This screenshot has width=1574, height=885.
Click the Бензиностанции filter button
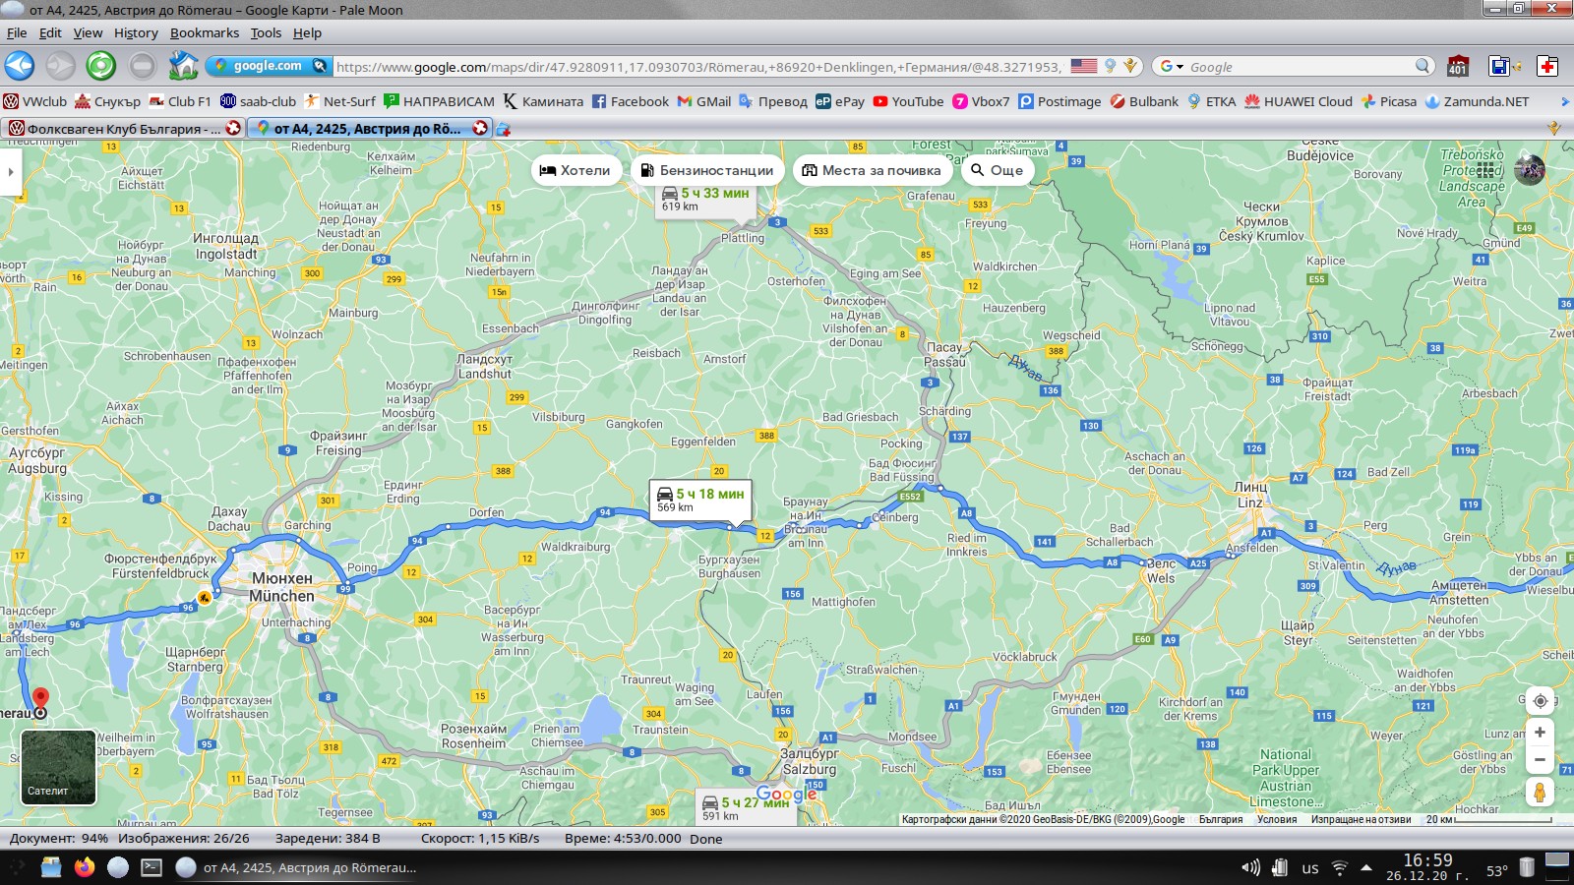pos(707,170)
